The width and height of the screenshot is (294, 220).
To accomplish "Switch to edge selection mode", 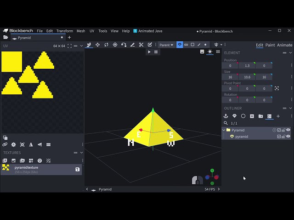I will [199, 45].
